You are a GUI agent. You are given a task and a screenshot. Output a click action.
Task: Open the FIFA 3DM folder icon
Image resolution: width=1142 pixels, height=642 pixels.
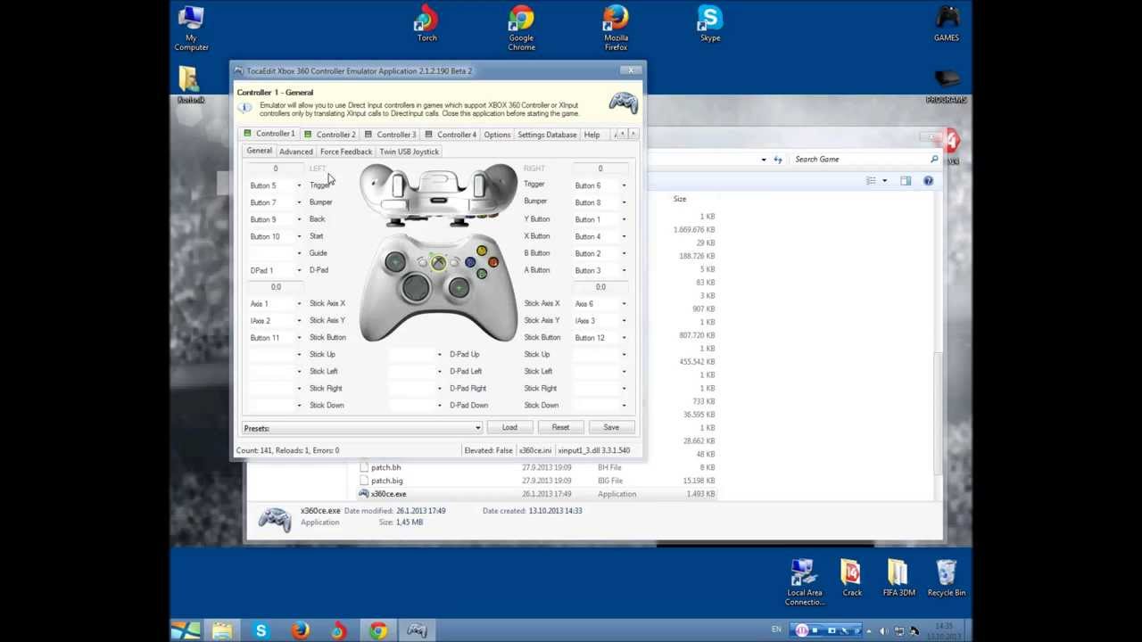pyautogui.click(x=898, y=578)
